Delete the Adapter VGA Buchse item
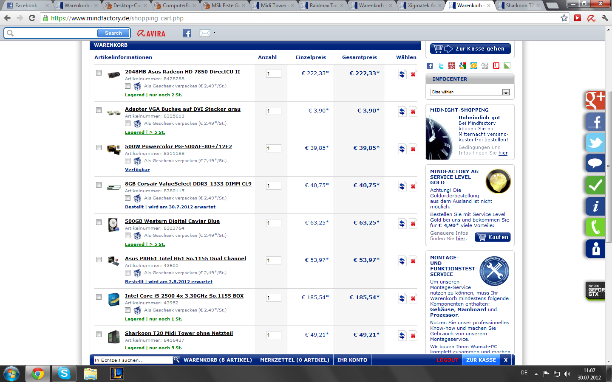 click(x=413, y=112)
